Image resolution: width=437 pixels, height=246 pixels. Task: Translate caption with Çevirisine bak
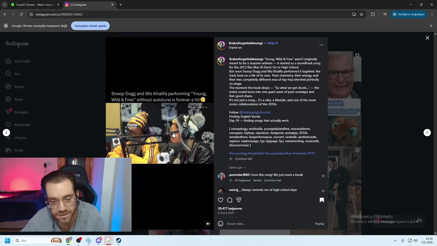point(243,159)
